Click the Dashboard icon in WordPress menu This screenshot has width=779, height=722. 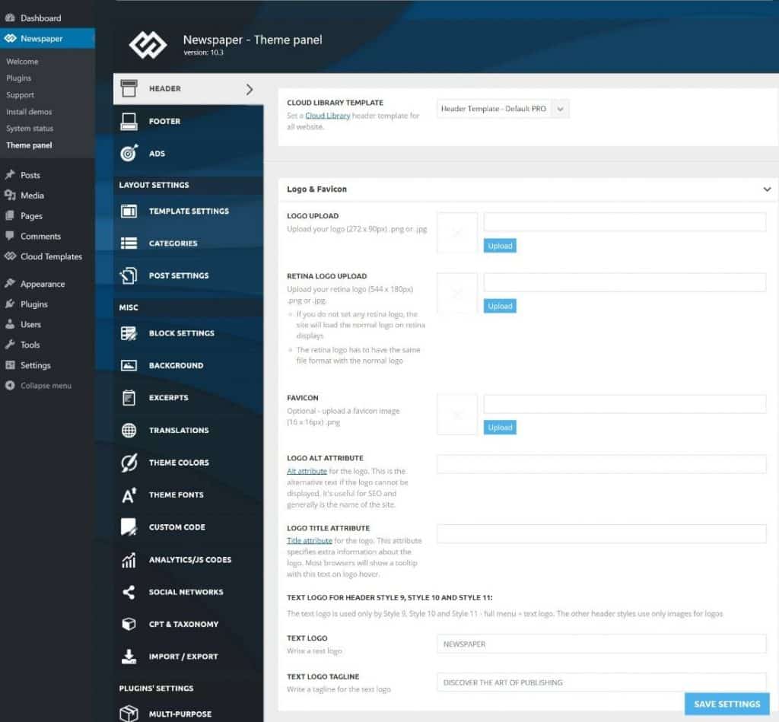[x=10, y=18]
